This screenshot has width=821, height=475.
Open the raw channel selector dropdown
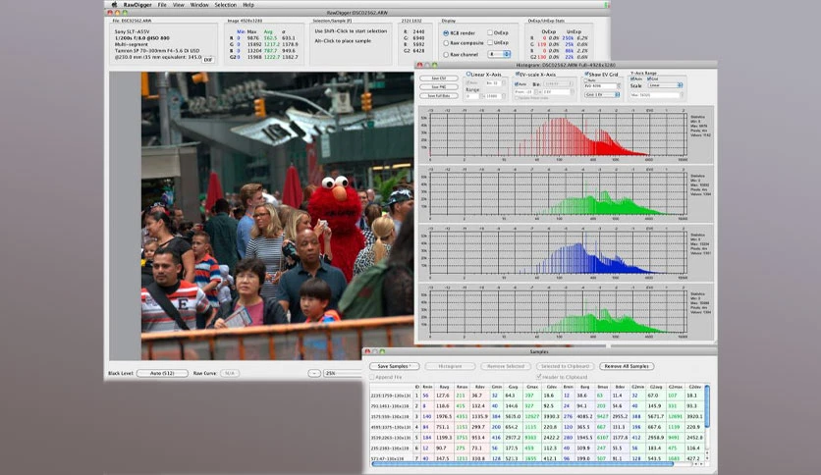[x=499, y=54]
